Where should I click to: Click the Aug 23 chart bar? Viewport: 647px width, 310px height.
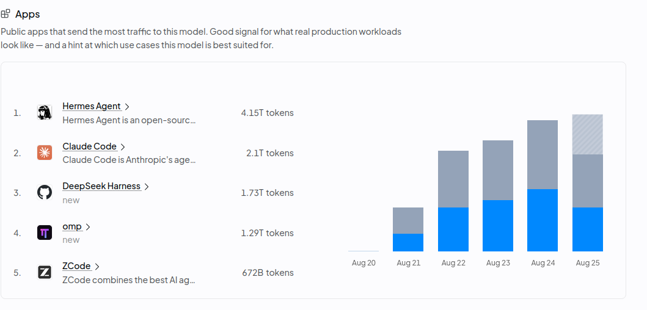498,196
